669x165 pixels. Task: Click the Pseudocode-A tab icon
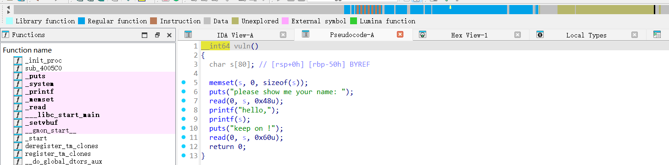click(305, 34)
